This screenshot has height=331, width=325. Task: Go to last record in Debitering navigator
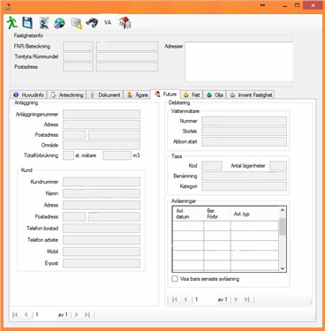pyautogui.click(x=246, y=299)
